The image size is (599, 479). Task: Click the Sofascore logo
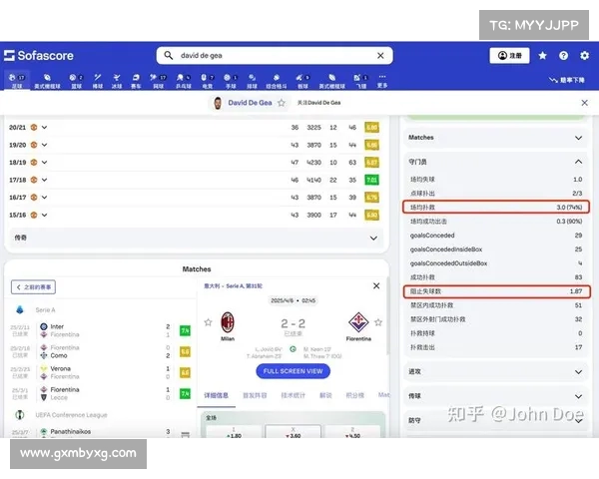point(39,56)
